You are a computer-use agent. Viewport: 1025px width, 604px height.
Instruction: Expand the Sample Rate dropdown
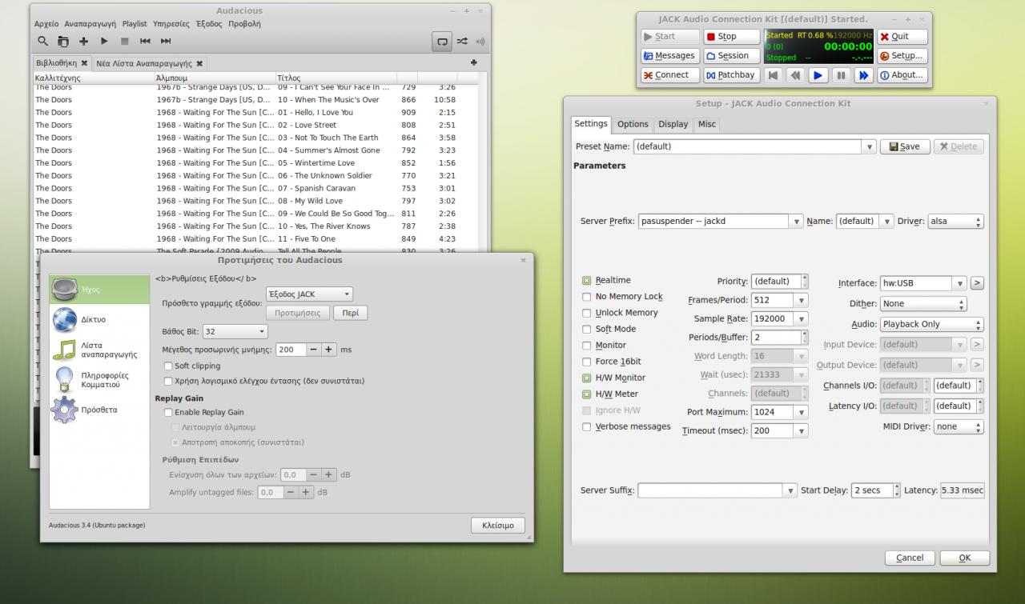coord(801,318)
